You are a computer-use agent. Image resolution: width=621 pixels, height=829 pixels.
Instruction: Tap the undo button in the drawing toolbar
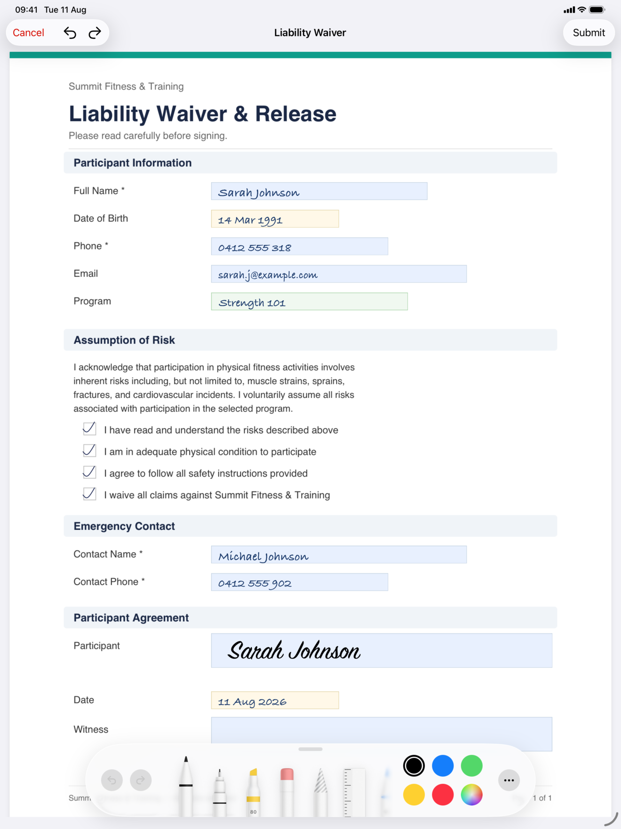click(x=112, y=780)
